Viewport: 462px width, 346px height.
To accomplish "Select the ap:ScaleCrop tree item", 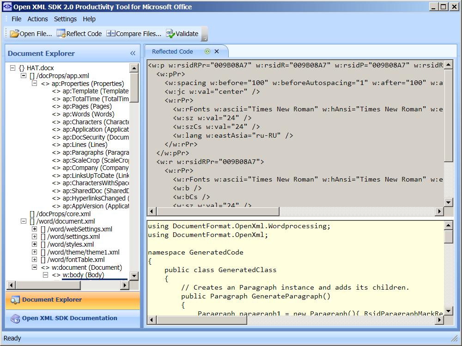I will 91,160.
